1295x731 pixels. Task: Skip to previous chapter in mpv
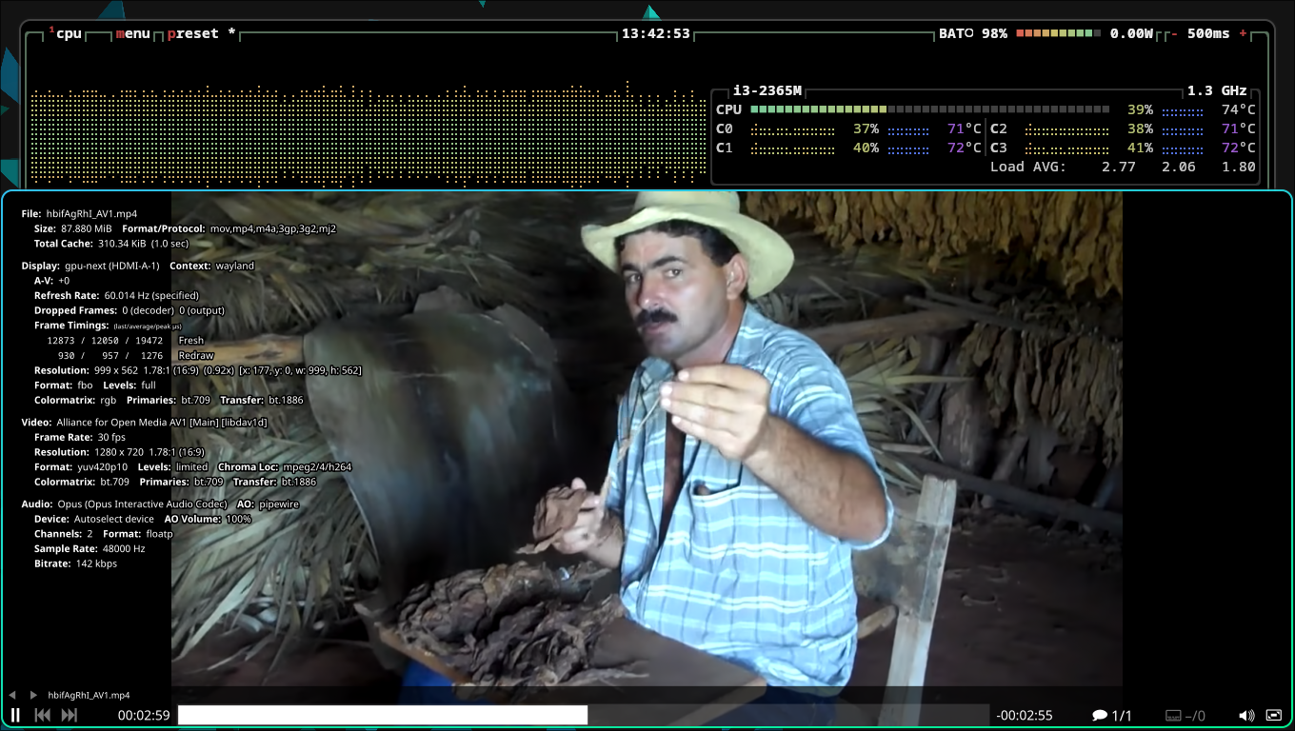tap(42, 715)
